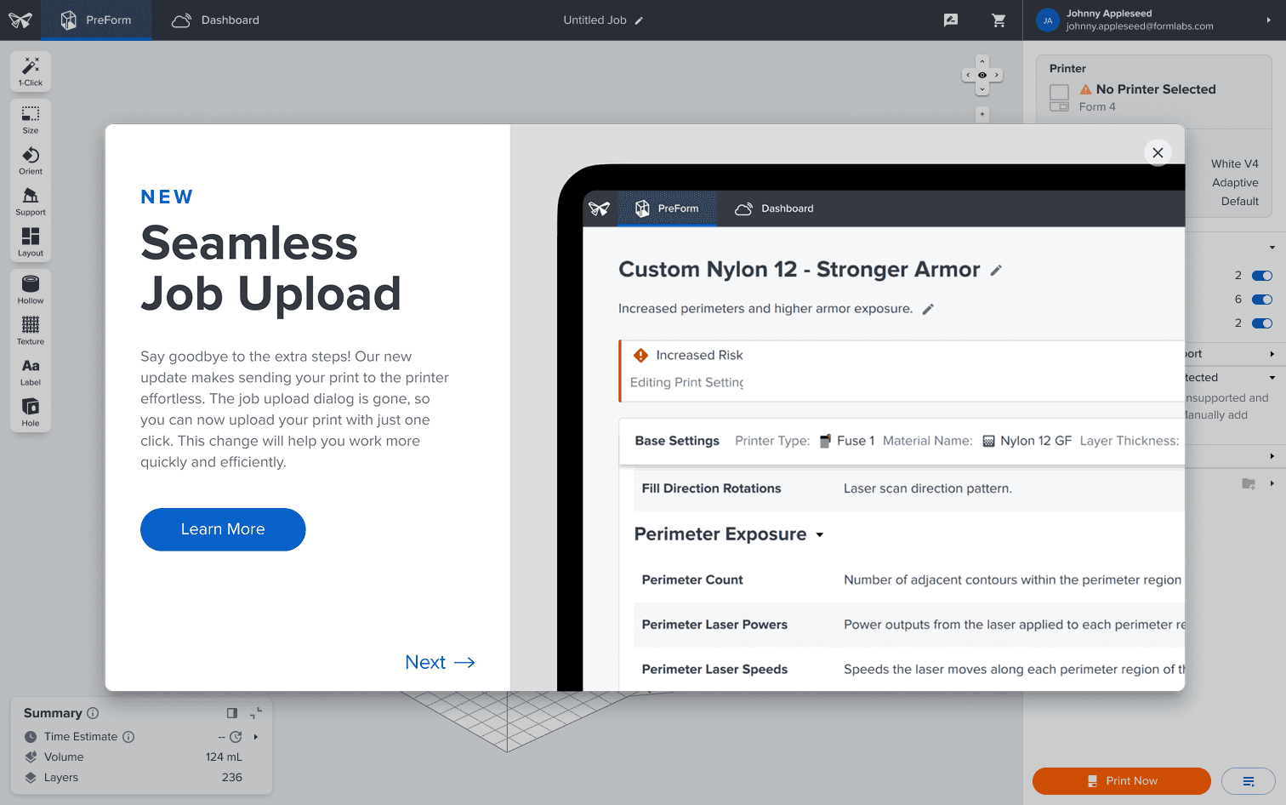Toggle the switch with value 6
Screen dimensions: 1286x805
tap(1262, 300)
